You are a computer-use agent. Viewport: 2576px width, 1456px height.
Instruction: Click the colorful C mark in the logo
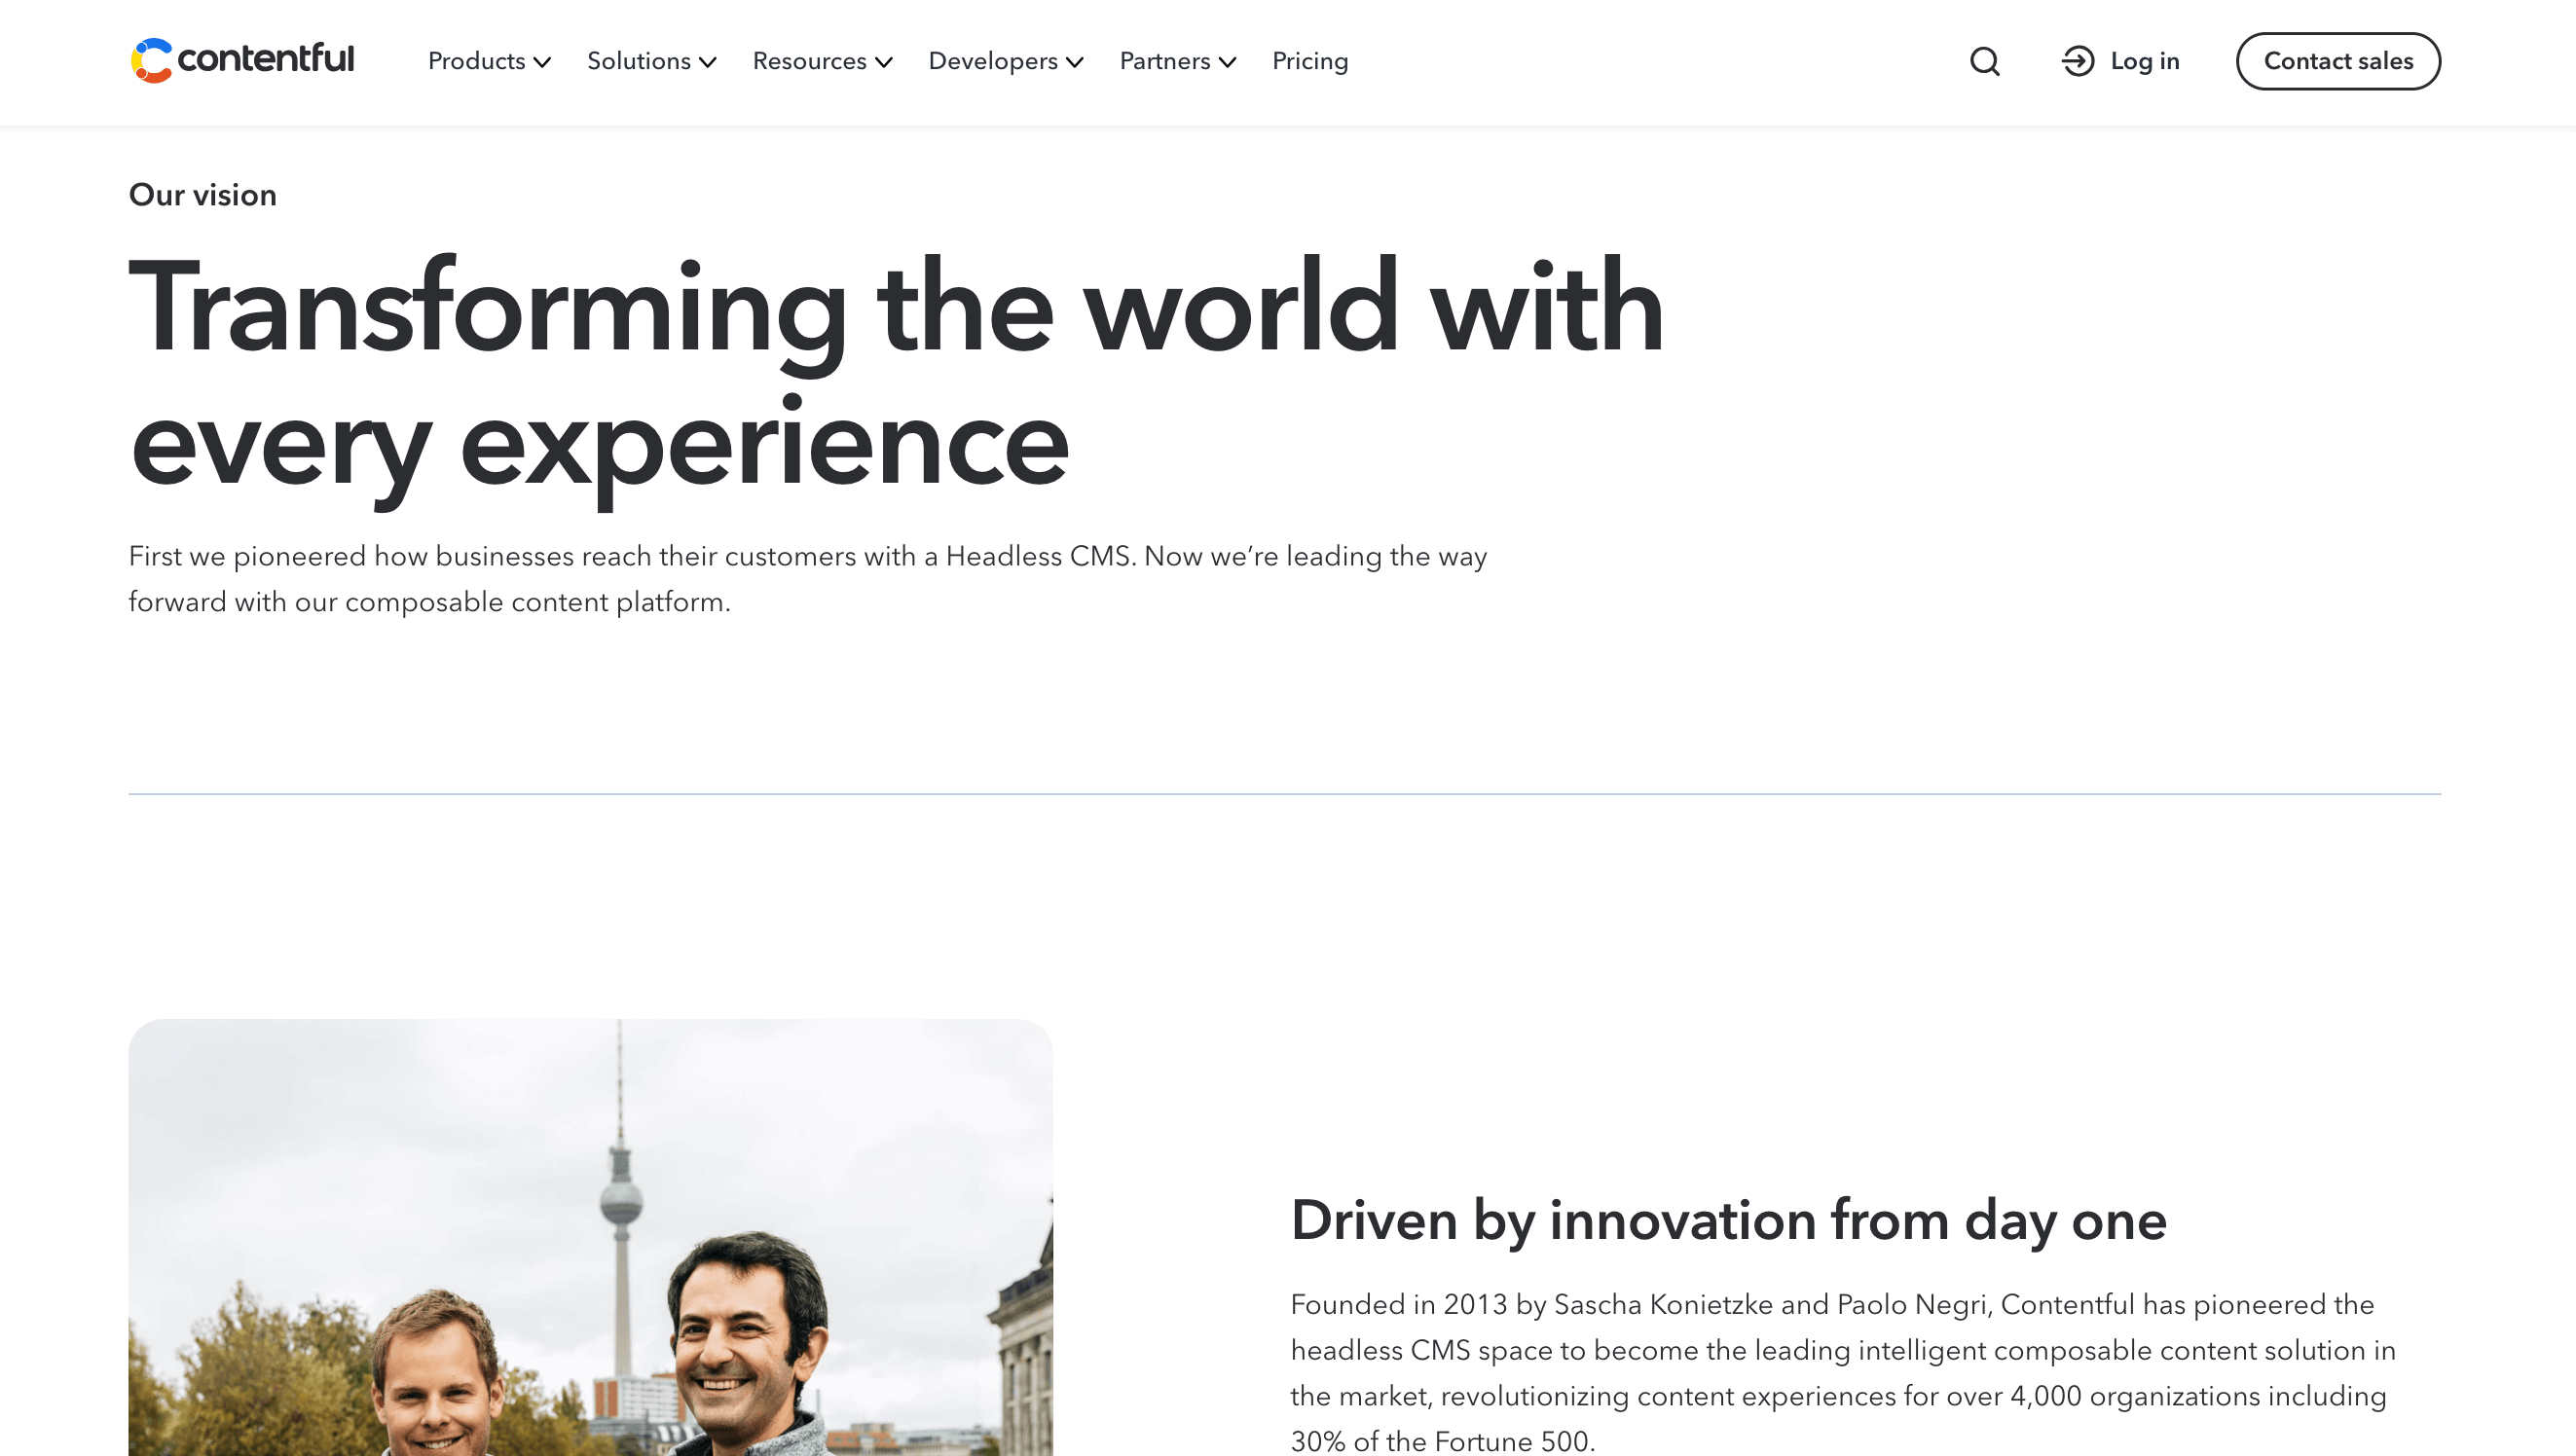(x=151, y=61)
